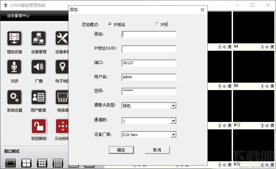
Task: Close the 添加 dialog with X
Action: 202,10
